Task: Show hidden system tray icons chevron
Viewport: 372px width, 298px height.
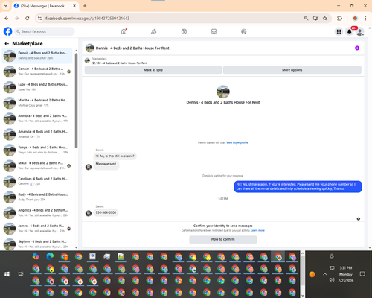Action: click(x=324, y=274)
